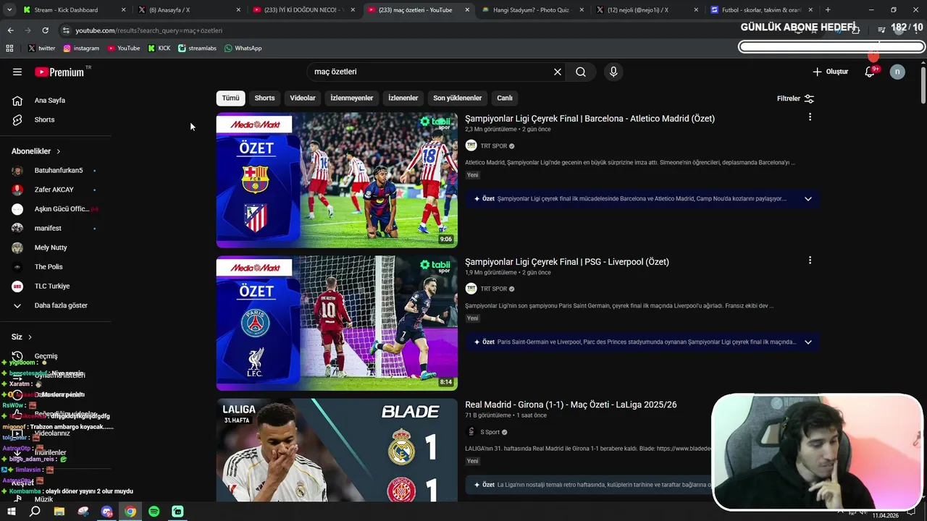The width and height of the screenshot is (927, 521).
Task: Click Real Madrid - Girona video title
Action: click(571, 404)
